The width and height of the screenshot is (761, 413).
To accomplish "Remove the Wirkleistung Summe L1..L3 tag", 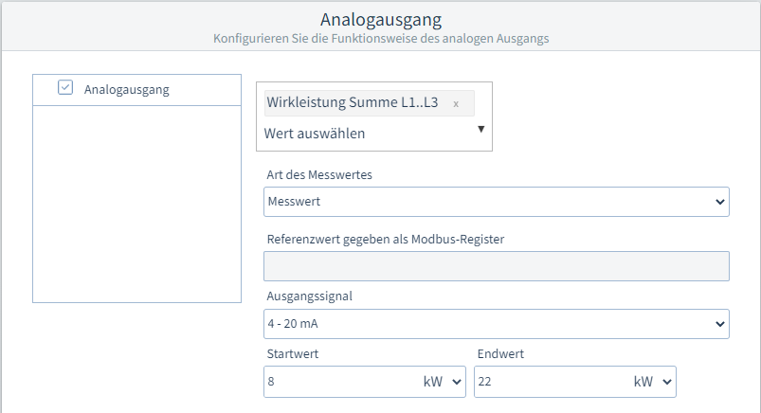I will click(456, 103).
